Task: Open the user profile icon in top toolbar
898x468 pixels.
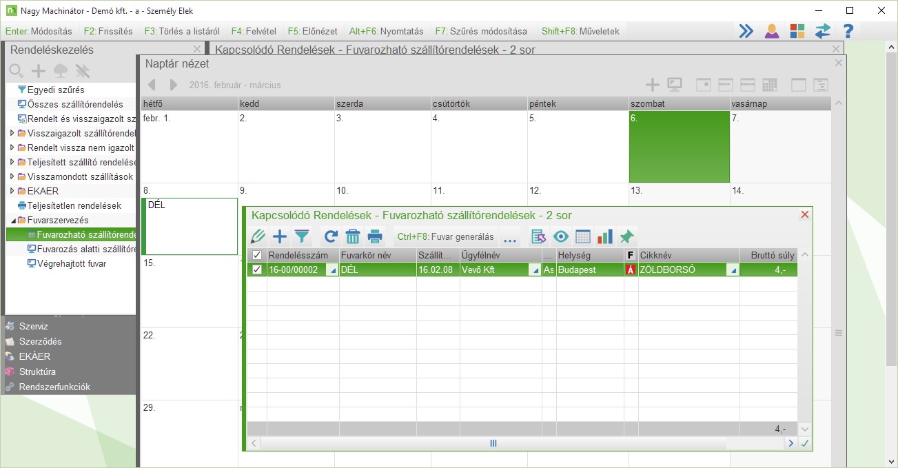Action: pyautogui.click(x=772, y=31)
